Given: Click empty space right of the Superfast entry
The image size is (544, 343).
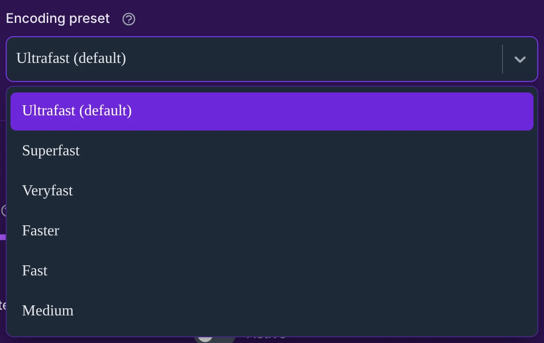Looking at the screenshot, I should click(x=305, y=151).
